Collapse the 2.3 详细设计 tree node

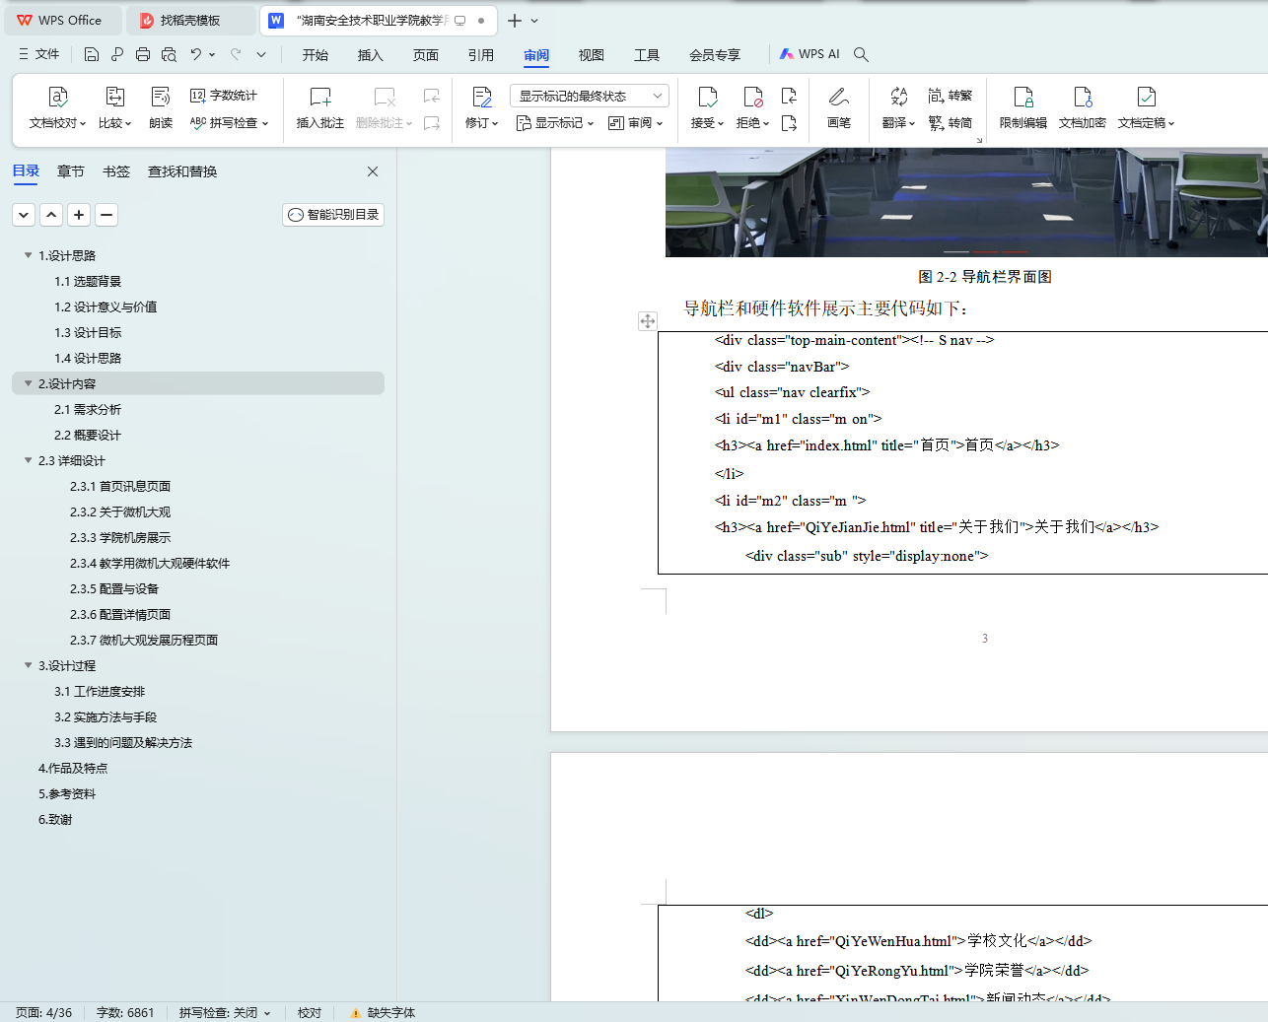coord(28,460)
